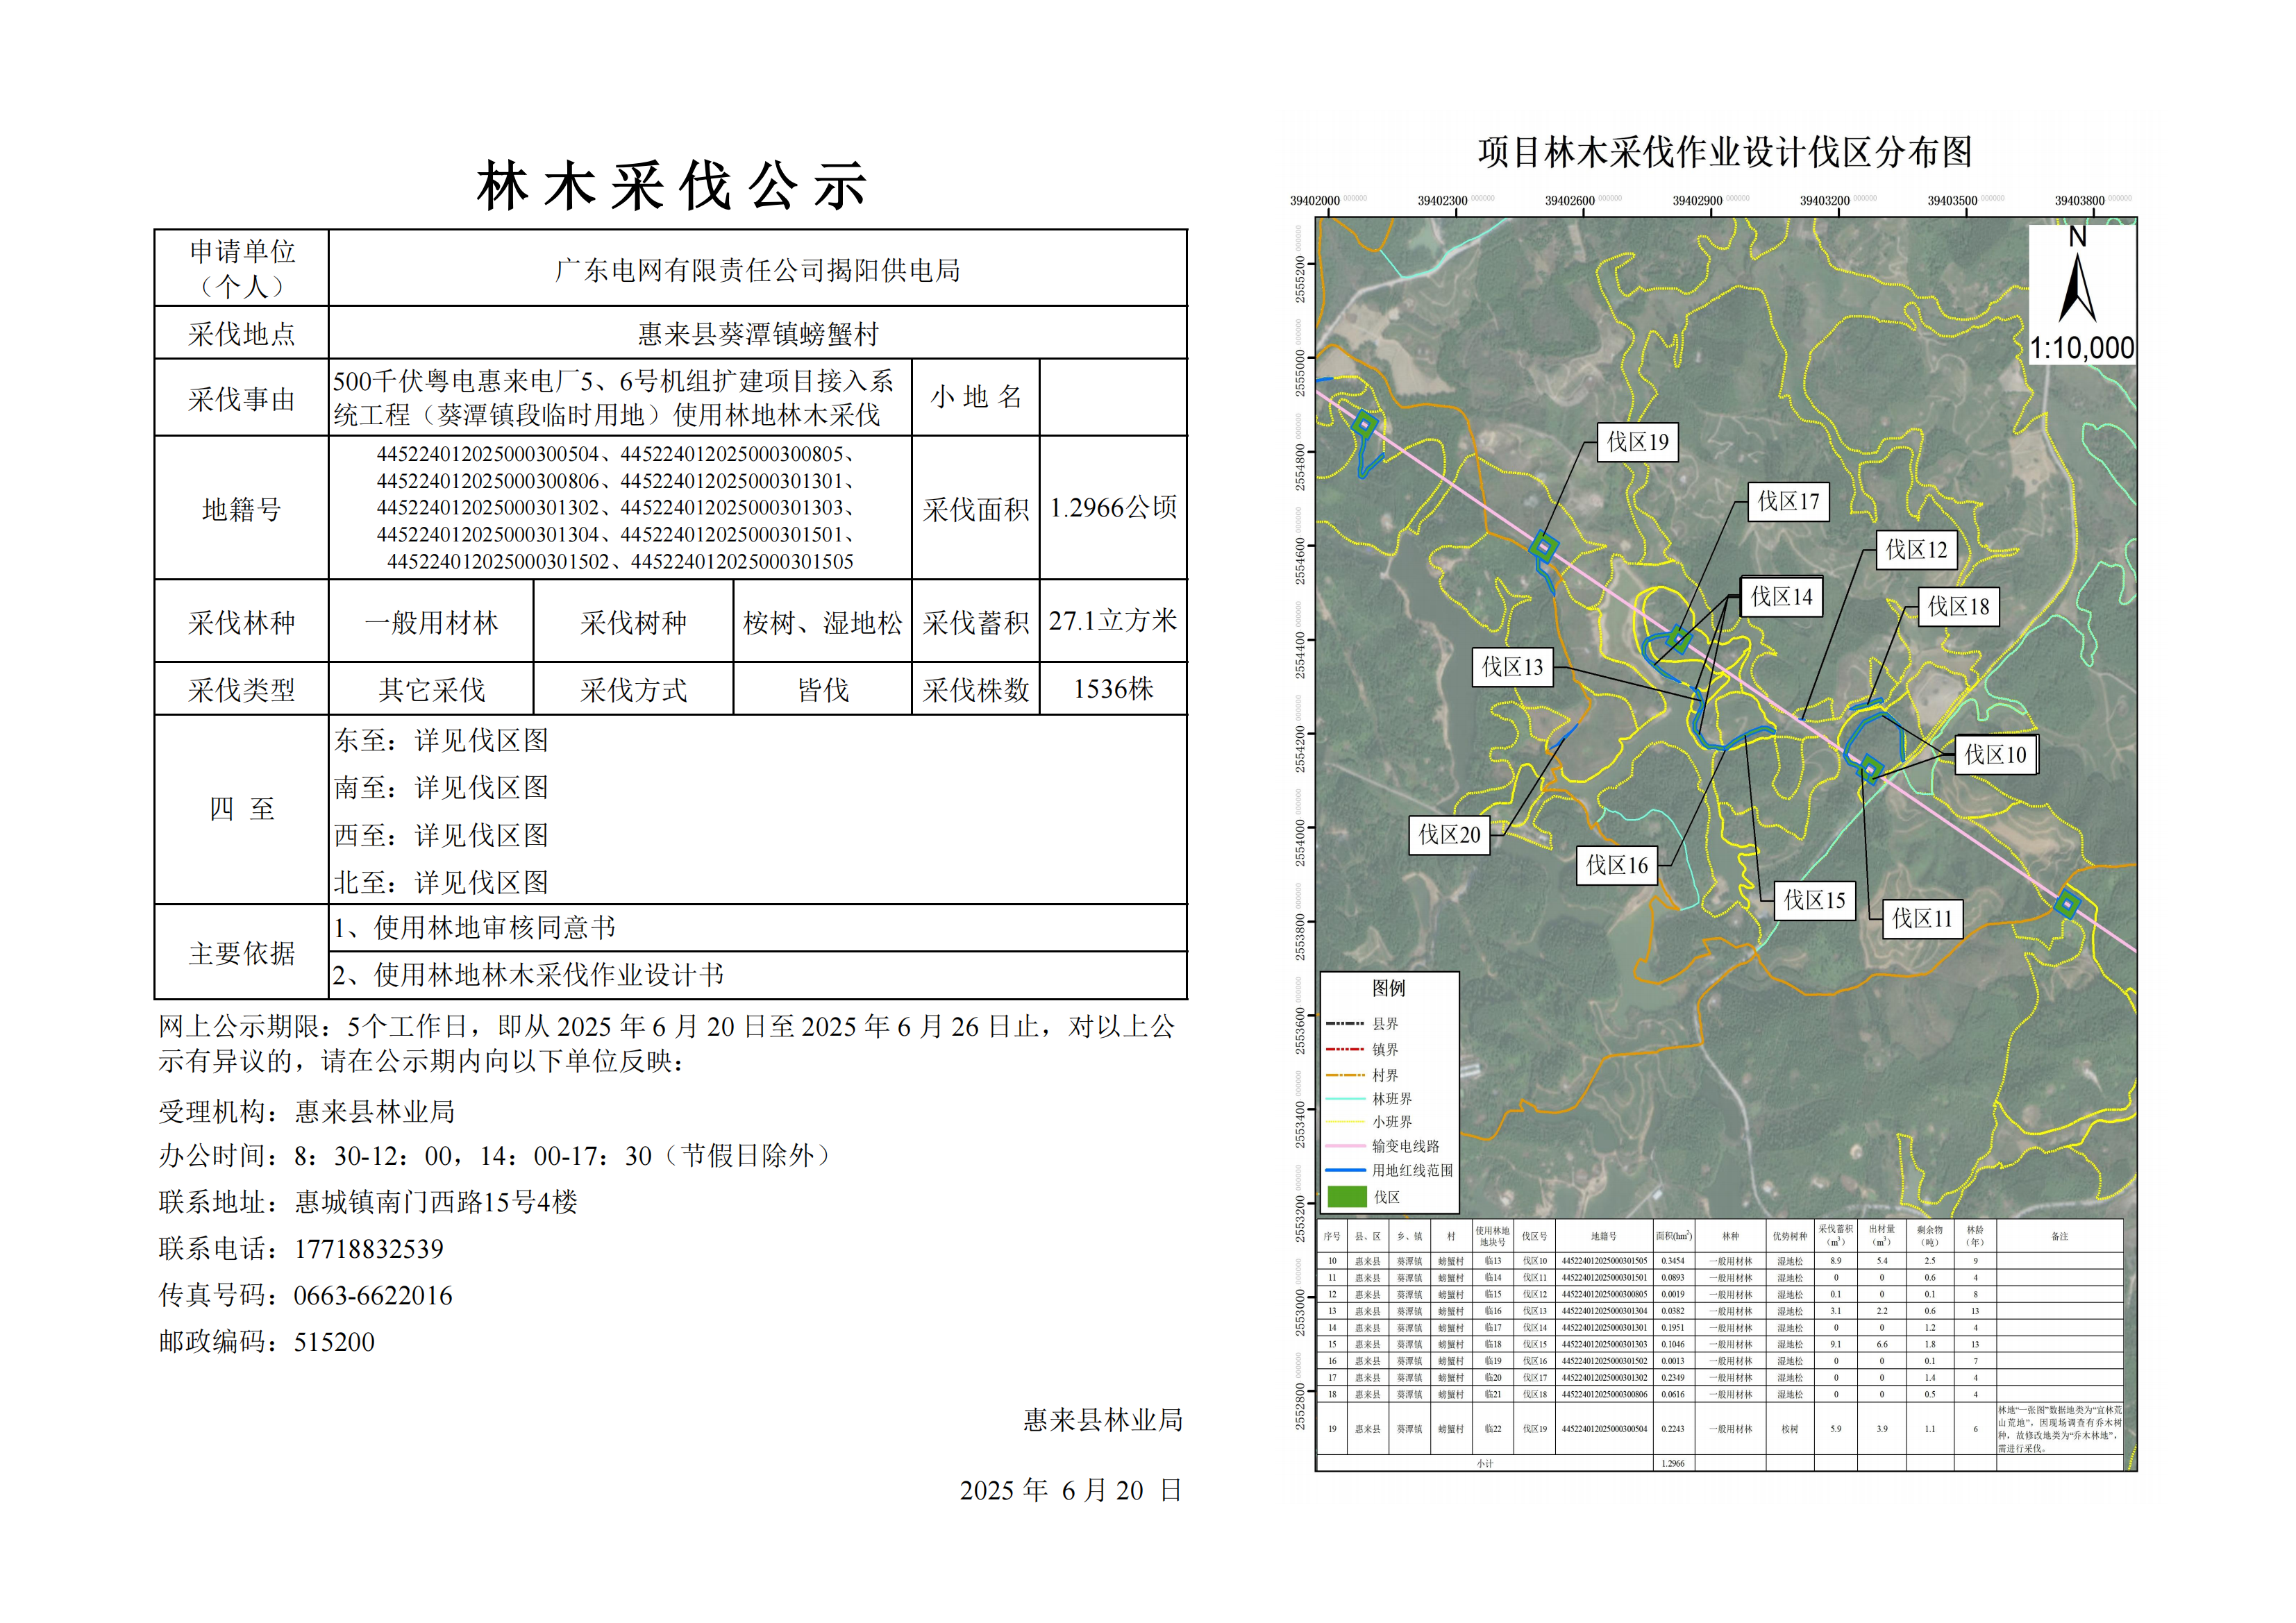Click the main heading 林木采伐公示
Screen dimensions: 2296x1623
672,187
